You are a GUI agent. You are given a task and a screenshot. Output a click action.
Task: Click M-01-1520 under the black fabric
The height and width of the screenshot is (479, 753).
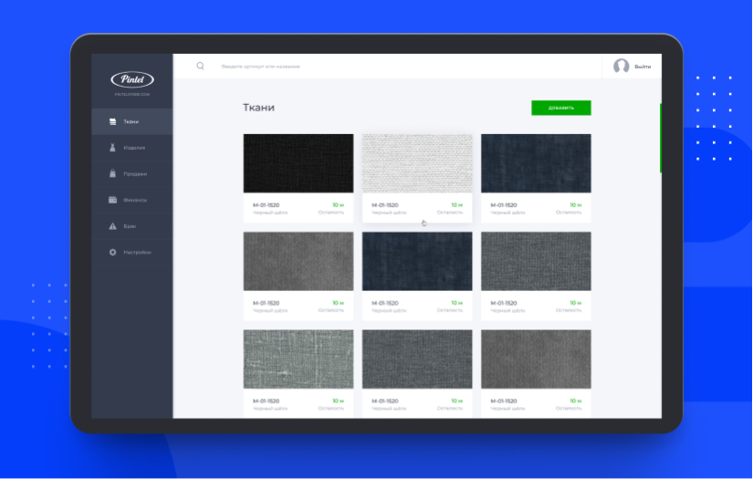point(266,205)
